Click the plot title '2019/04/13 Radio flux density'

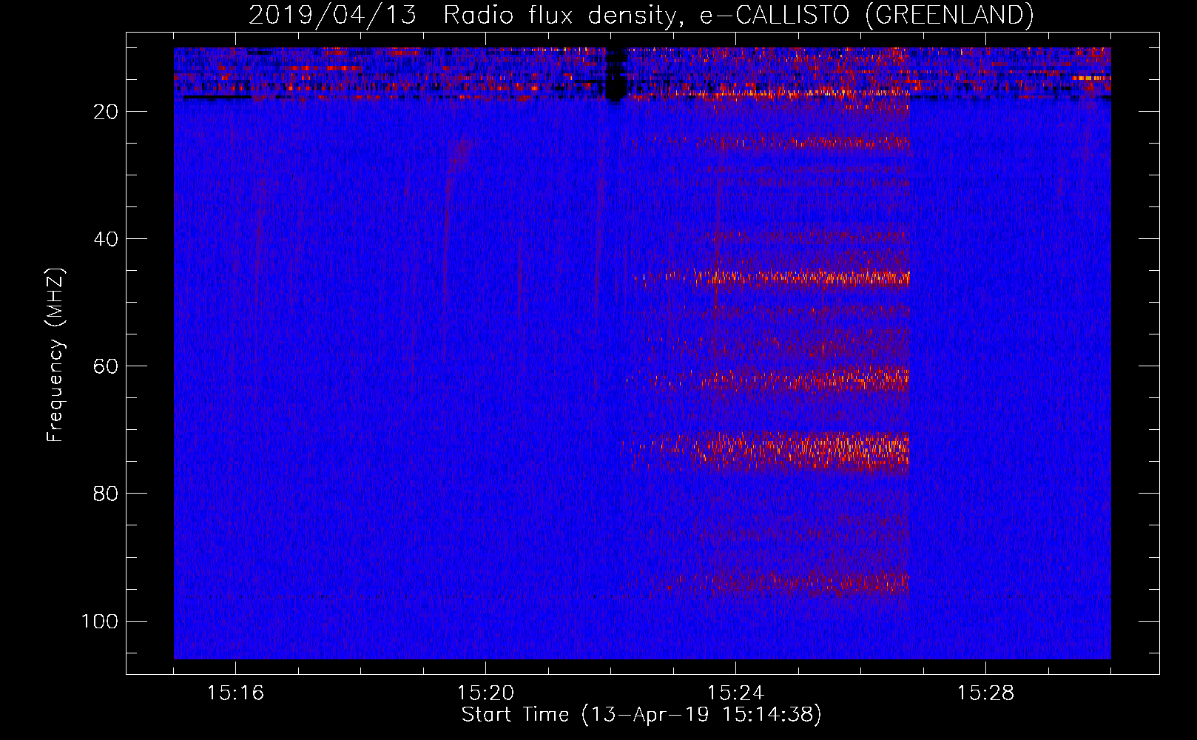tap(641, 15)
